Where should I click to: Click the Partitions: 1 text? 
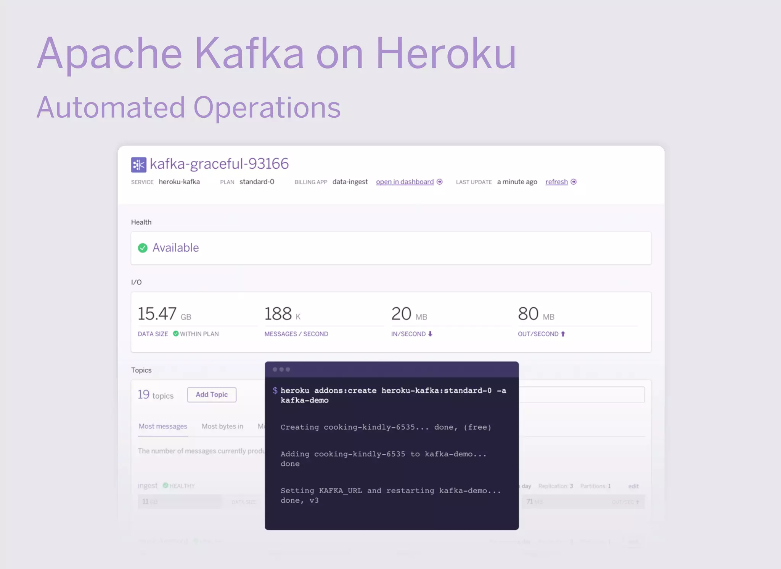[595, 486]
